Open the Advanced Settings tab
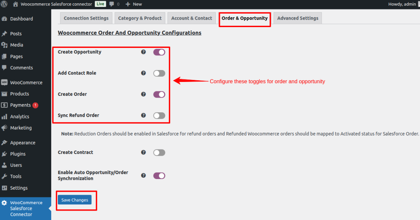Viewport: 420px width, 220px height. pyautogui.click(x=297, y=18)
